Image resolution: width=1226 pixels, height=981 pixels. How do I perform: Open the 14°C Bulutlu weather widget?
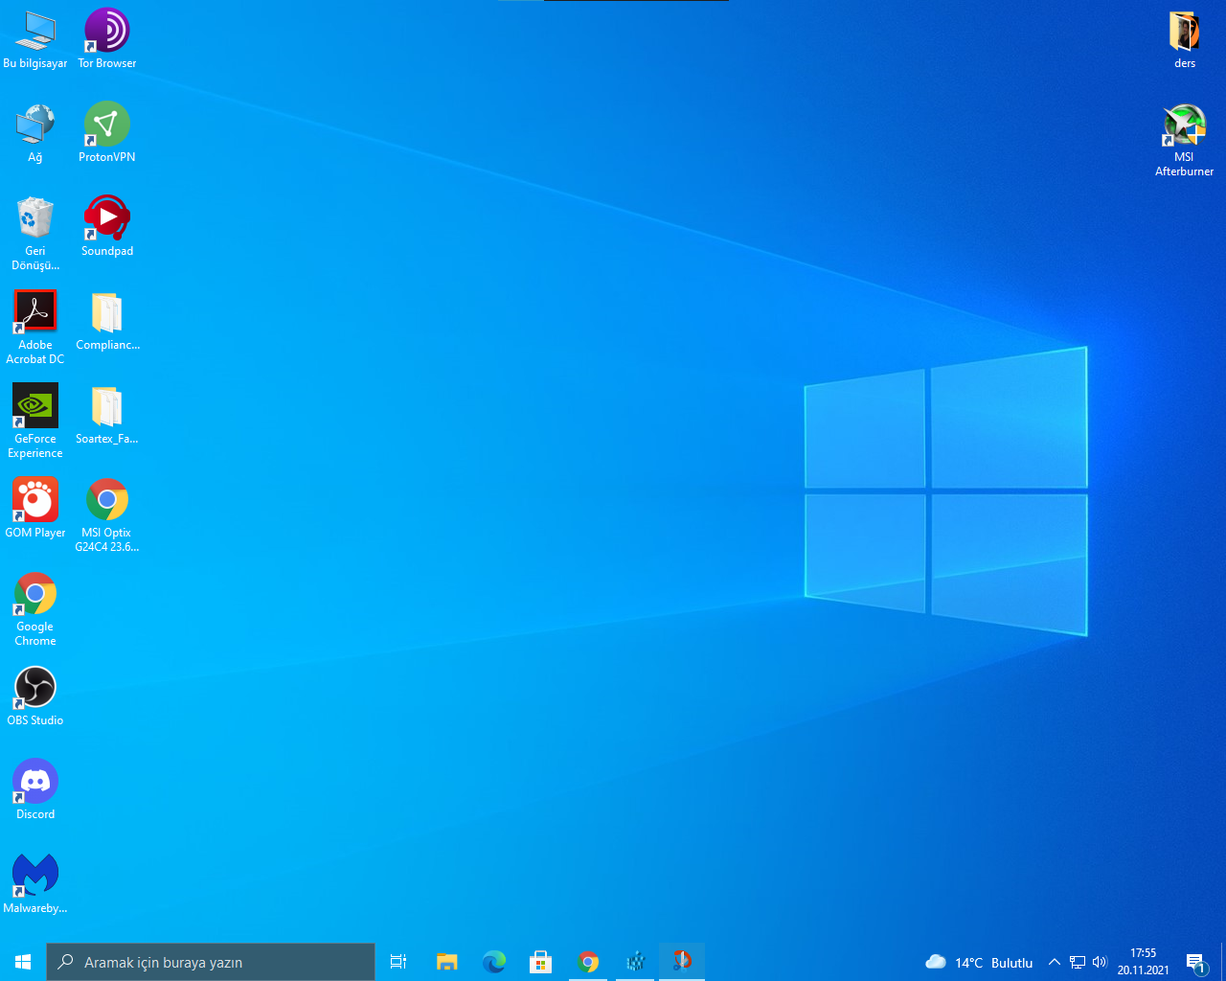[x=979, y=962]
